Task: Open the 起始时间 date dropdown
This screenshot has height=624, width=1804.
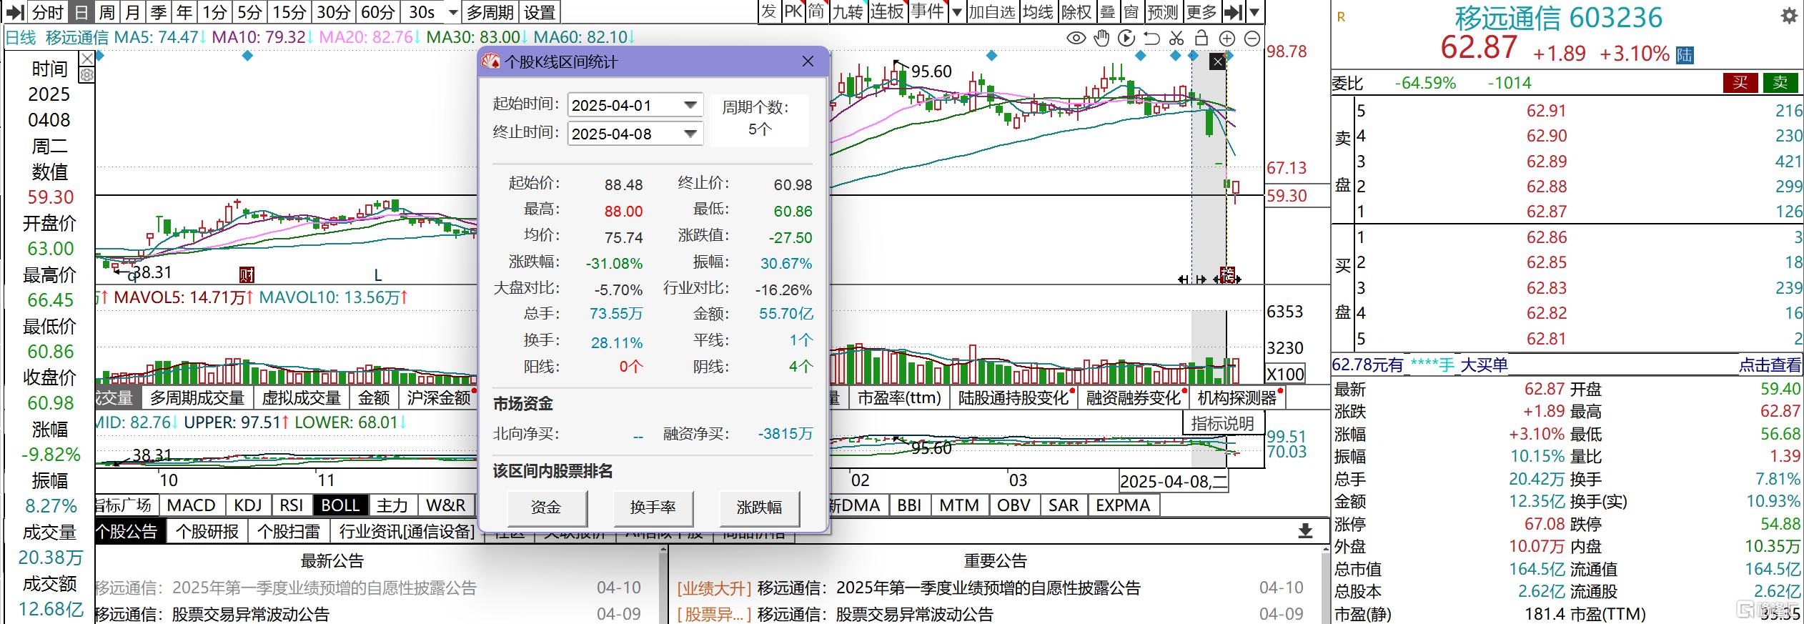Action: [690, 105]
